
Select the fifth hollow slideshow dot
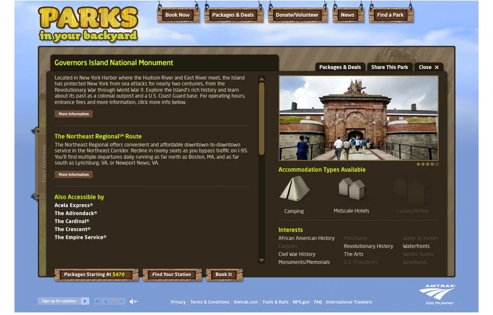pyautogui.click(x=437, y=164)
